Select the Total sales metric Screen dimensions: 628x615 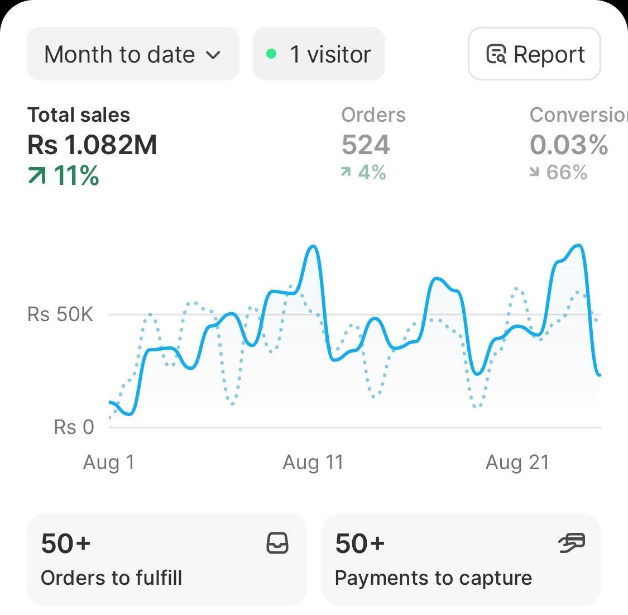92,146
